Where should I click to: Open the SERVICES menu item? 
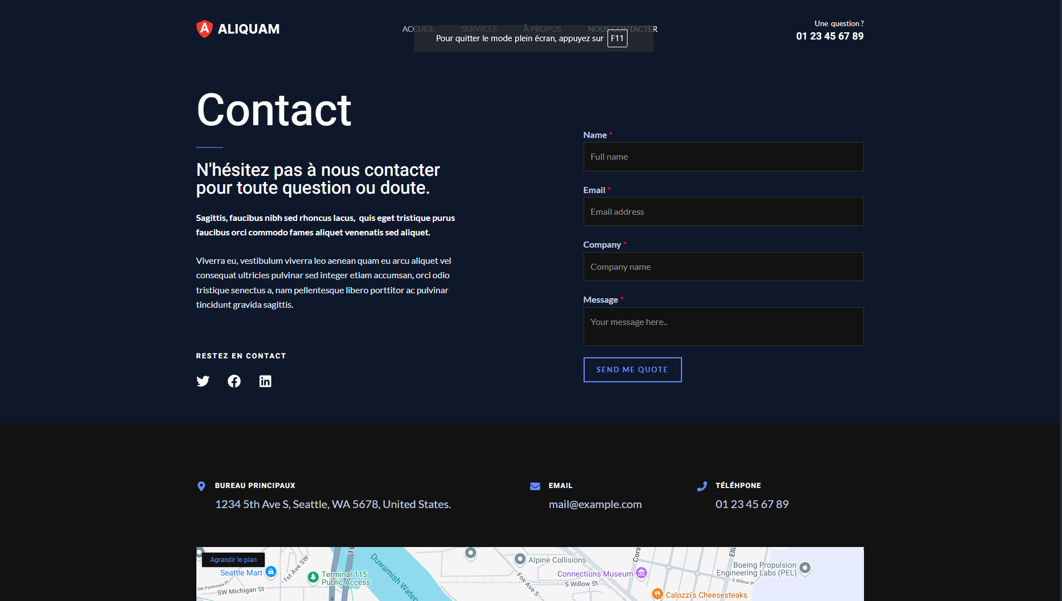click(478, 29)
